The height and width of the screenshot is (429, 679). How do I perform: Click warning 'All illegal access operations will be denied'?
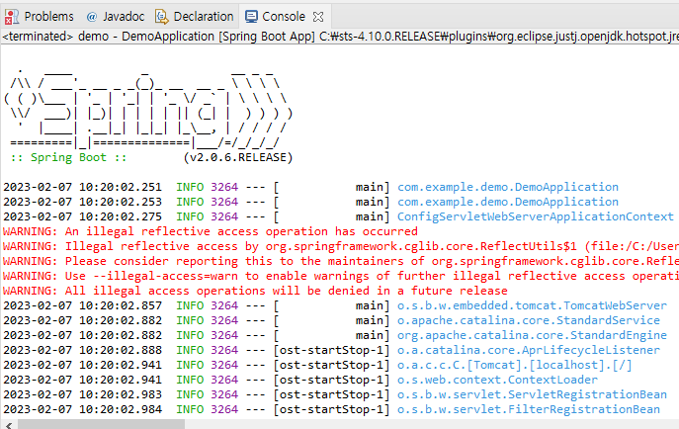click(x=256, y=291)
